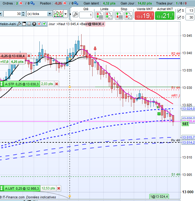The height and width of the screenshot is (201, 195).
Task: Add an alert with the bell icon
Action: 29,24
